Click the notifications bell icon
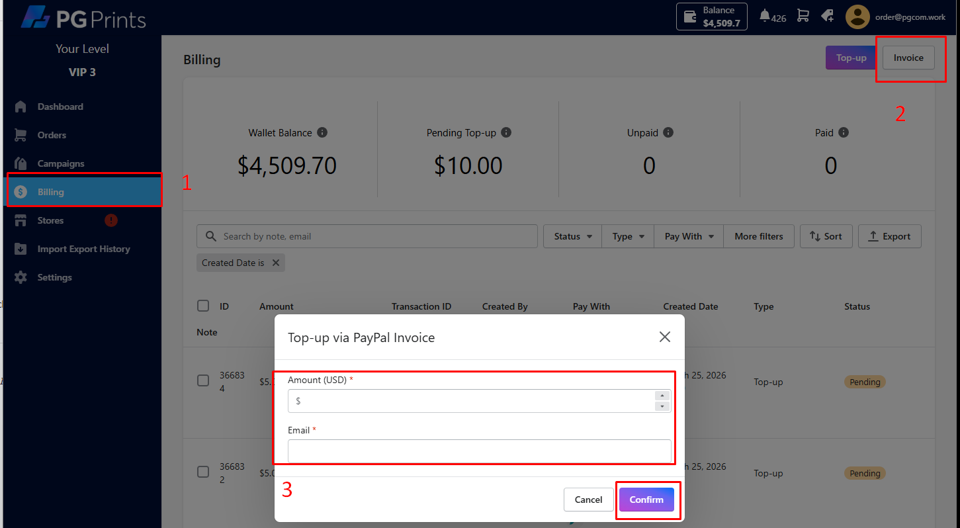Screen dimensions: 960x528 (x=765, y=16)
